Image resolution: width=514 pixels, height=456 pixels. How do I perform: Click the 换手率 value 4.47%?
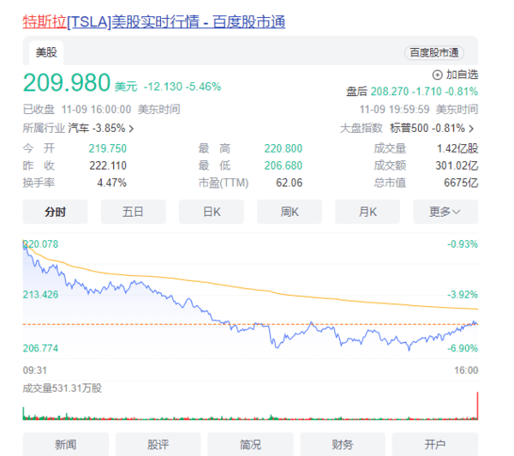tap(111, 183)
